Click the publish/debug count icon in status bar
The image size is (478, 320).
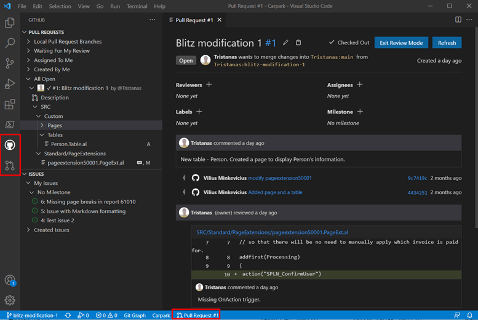83,316
